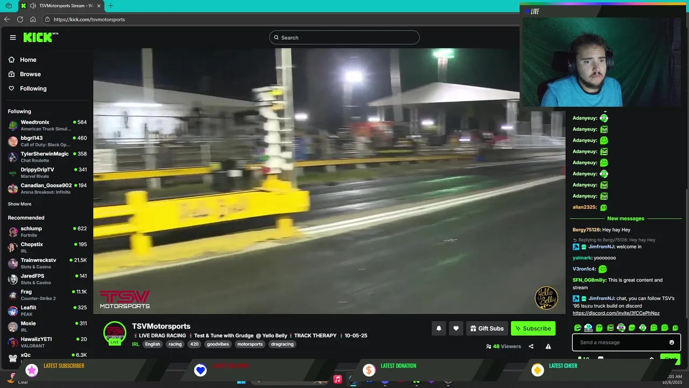Select the TSVMotorsports Stream browser tab

coord(60,5)
